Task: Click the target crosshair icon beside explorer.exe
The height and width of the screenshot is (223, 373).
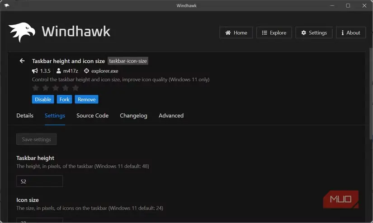Action: pos(87,71)
